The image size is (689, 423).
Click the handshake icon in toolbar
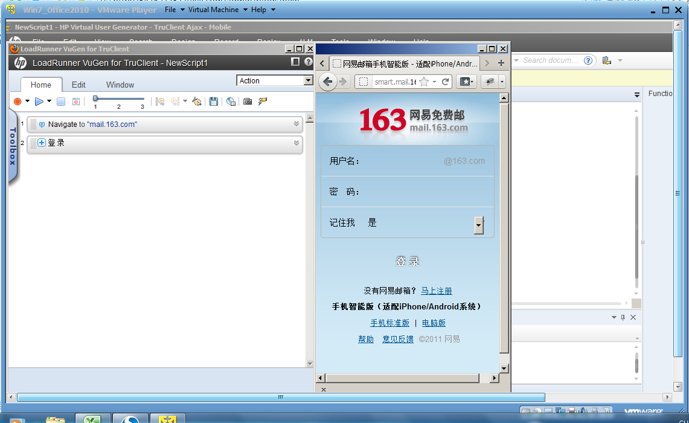tap(263, 102)
